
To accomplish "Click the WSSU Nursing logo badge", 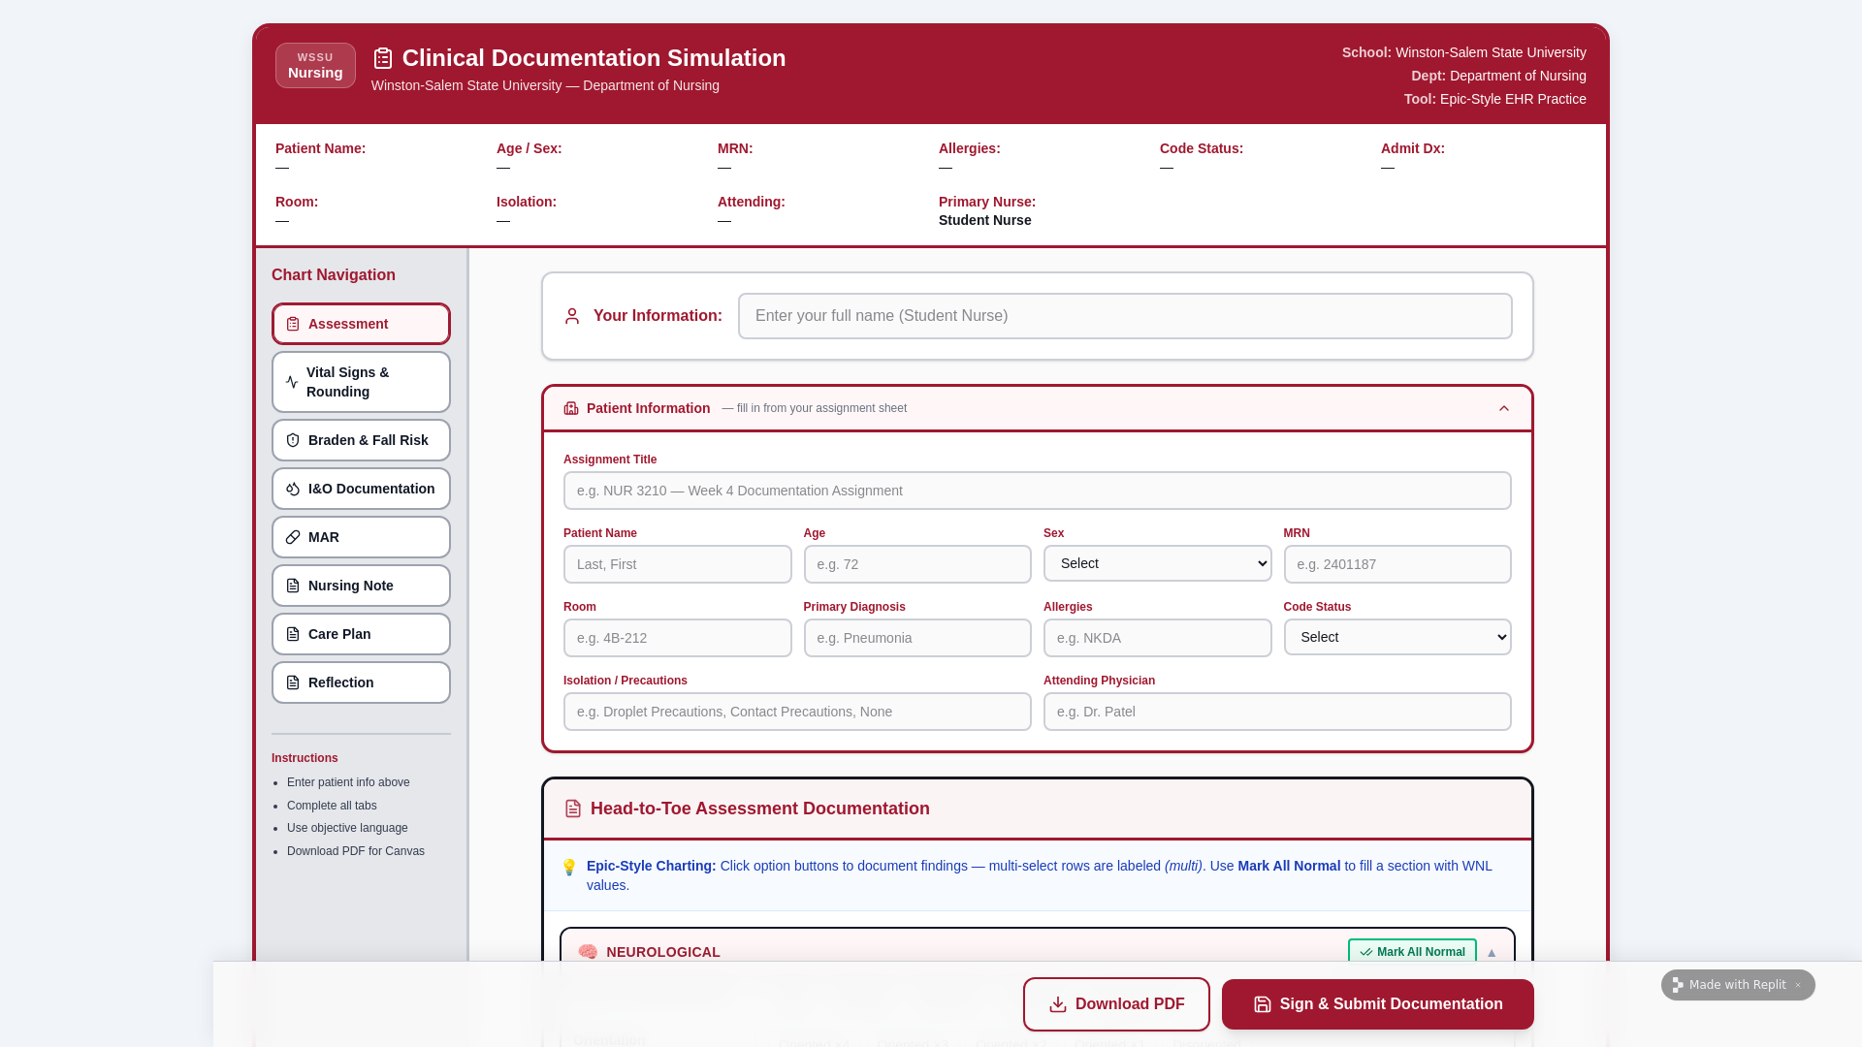I will pos(315,65).
